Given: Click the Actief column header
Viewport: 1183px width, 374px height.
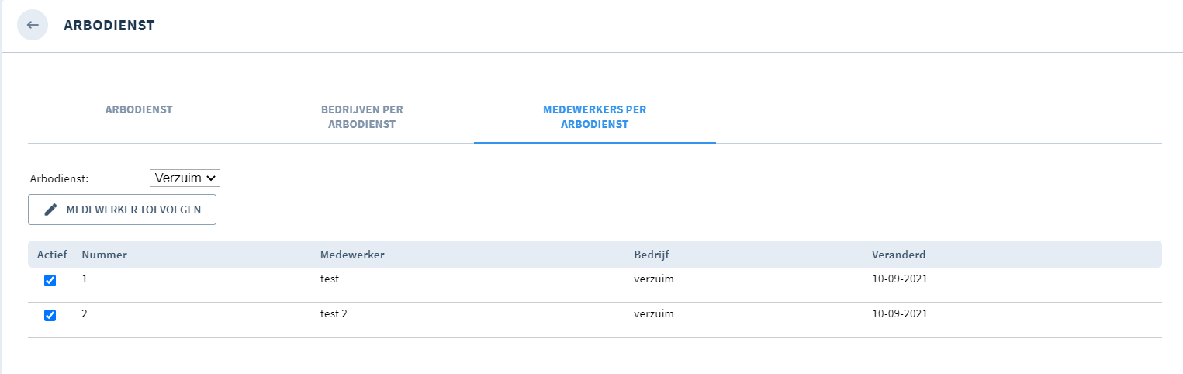Looking at the screenshot, I should (52, 255).
